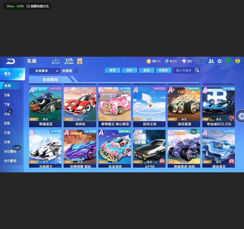Open the 全部赛车 dropdown

click(44, 71)
